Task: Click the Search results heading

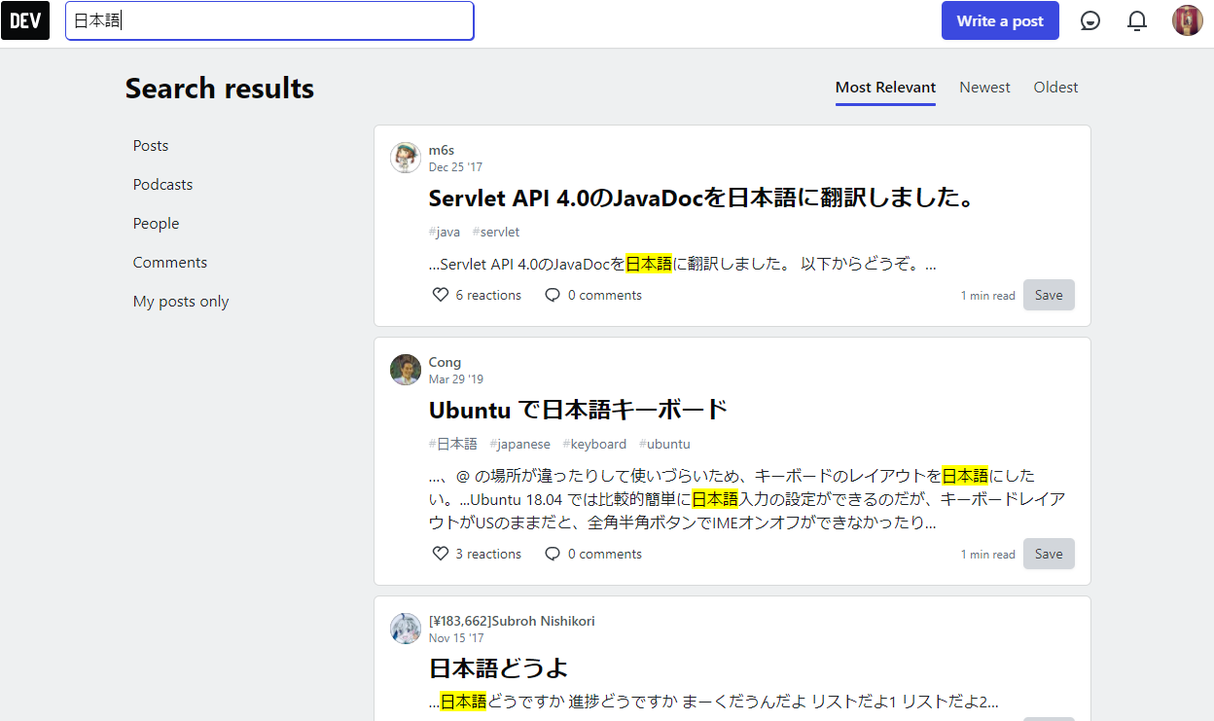Action: coord(220,89)
